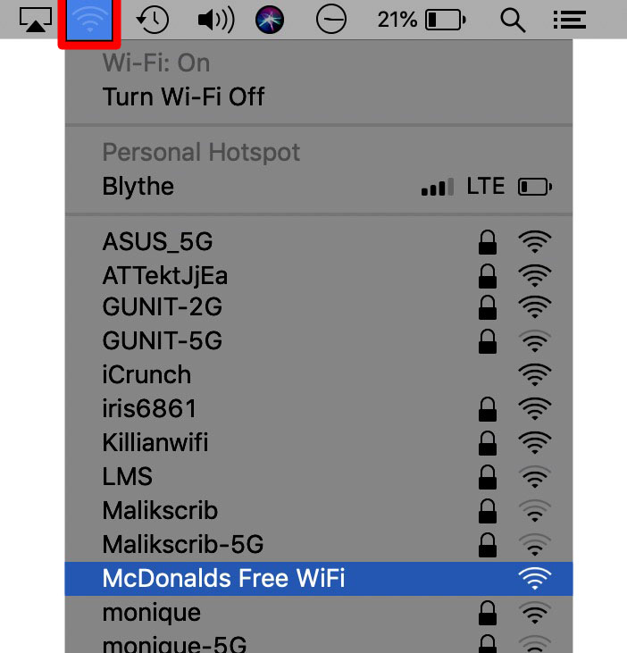Open the Time Machine menu bar icon
Viewport: 627px width, 653px height.
click(153, 20)
